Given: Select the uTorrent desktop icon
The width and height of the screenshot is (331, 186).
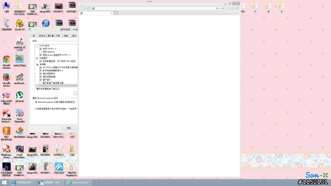Looking at the screenshot, I should [x=20, y=97].
